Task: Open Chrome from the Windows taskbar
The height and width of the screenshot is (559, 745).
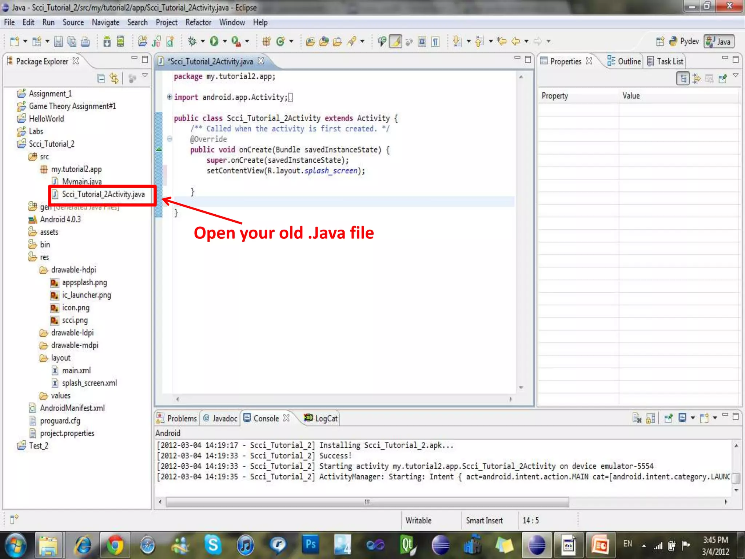Action: pyautogui.click(x=115, y=545)
